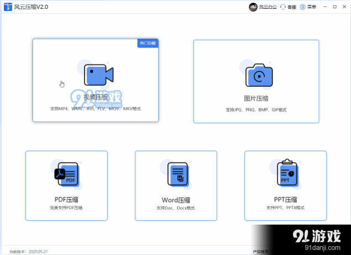This screenshot has width=351, height=255.
Task: Select the 视频压缩 label
Action: click(x=95, y=97)
